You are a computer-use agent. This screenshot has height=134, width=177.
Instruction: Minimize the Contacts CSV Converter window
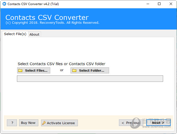click(x=148, y=4)
